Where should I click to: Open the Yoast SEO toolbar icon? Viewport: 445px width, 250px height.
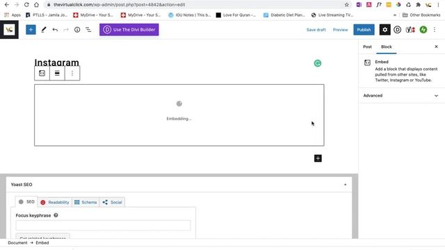pos(410,29)
